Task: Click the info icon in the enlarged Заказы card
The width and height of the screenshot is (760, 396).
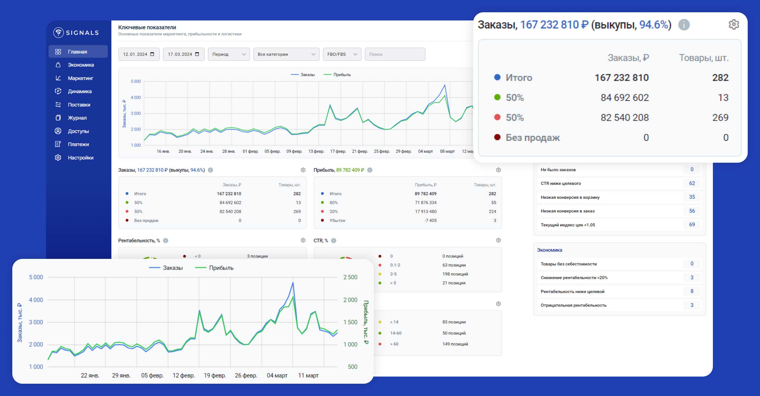Action: coord(684,25)
